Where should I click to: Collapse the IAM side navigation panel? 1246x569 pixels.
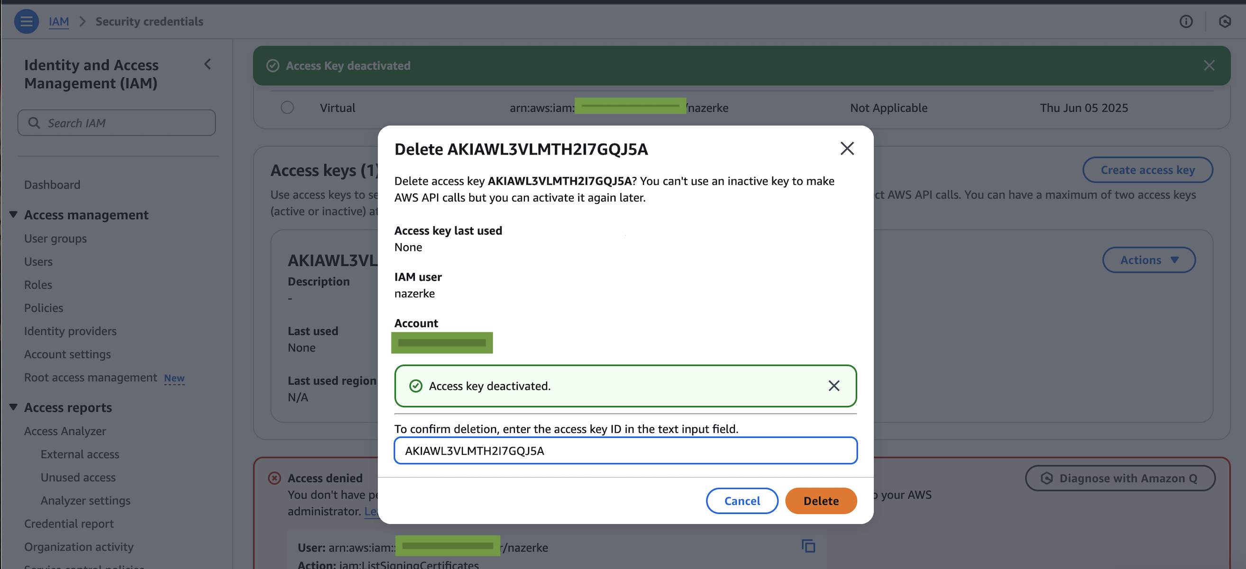tap(208, 64)
